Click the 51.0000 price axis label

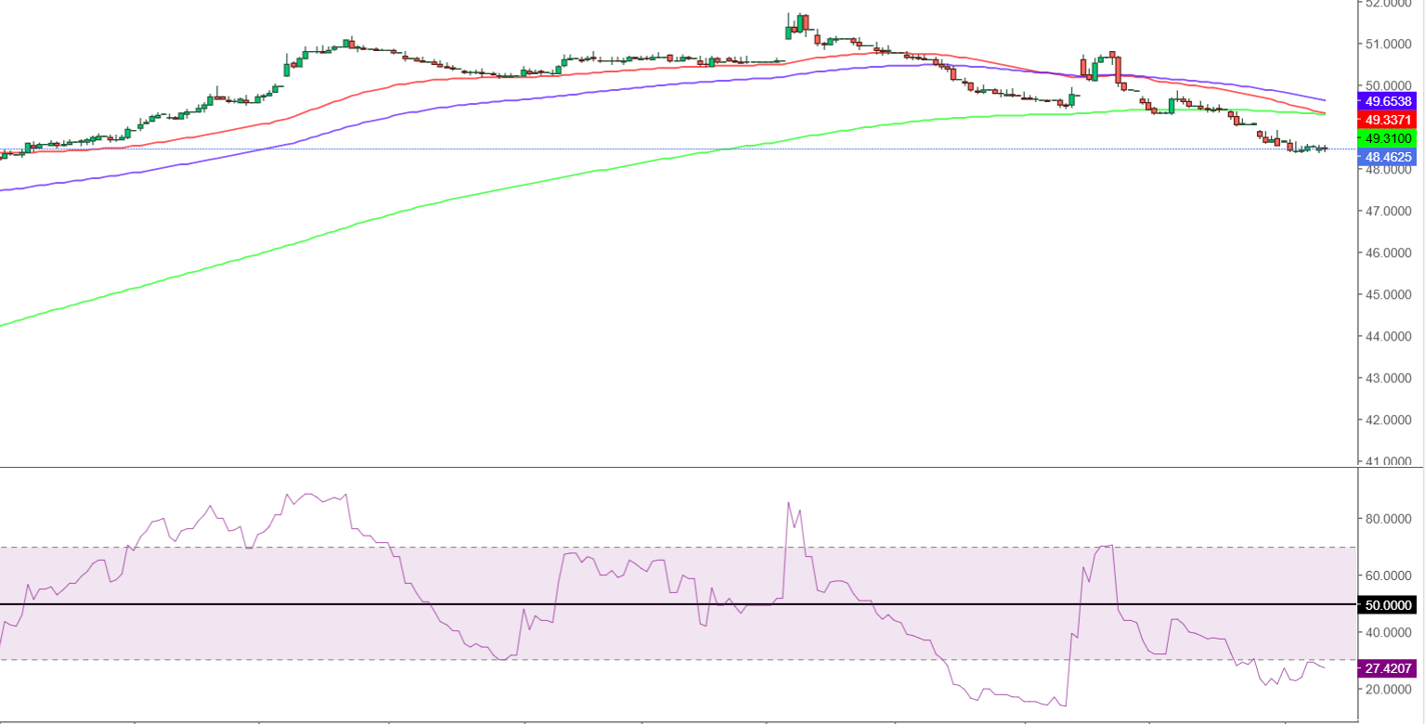pos(1389,44)
